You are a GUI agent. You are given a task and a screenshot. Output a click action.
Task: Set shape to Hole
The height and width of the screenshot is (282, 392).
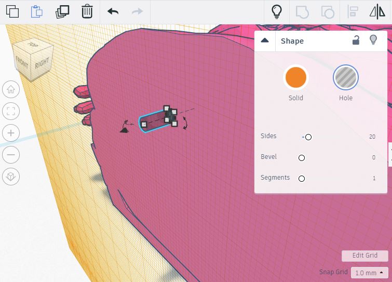346,77
